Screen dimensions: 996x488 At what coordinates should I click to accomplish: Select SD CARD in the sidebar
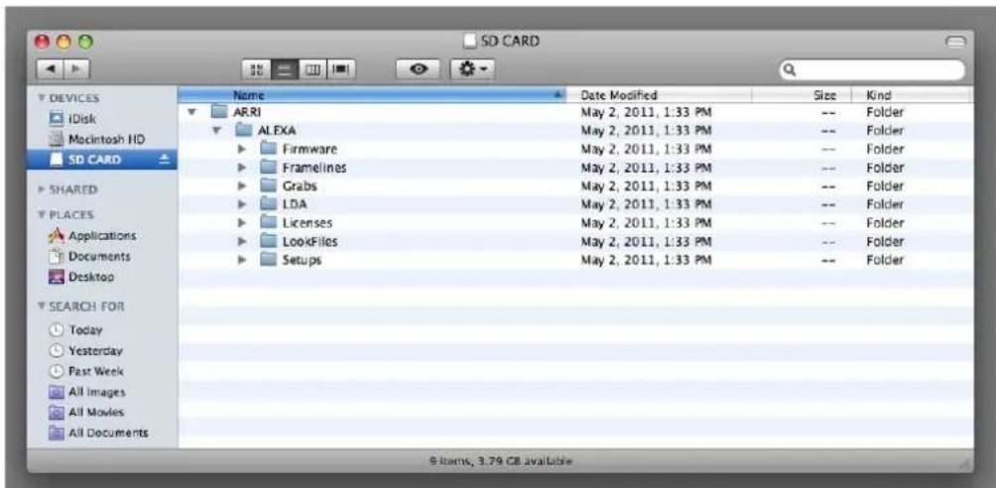click(x=101, y=160)
